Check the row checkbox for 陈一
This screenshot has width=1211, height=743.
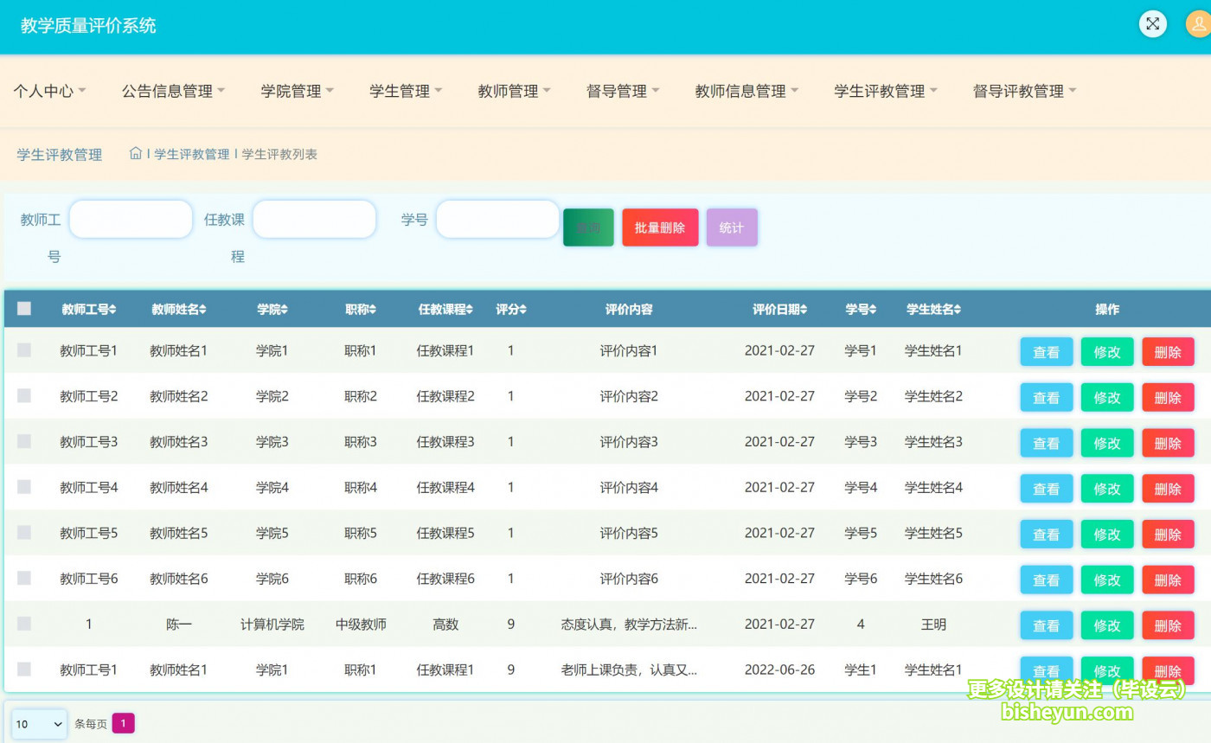click(x=24, y=625)
